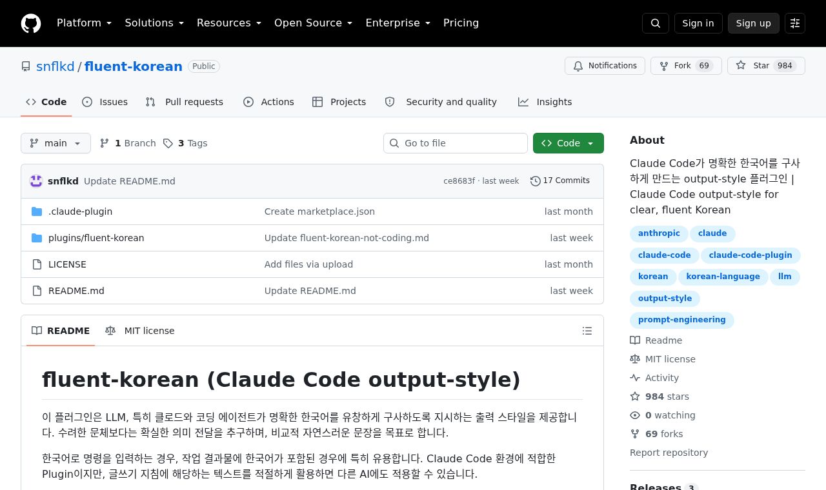This screenshot has height=490, width=826.
Task: Click the repository icon before snflkd
Action: pyautogui.click(x=26, y=66)
